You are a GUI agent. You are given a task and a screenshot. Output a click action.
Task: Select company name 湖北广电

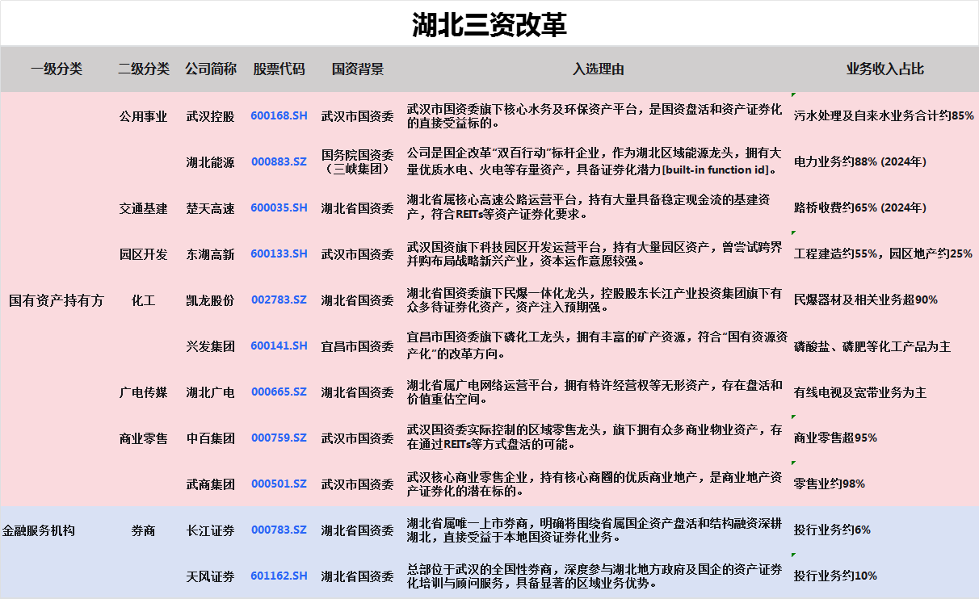(x=211, y=392)
